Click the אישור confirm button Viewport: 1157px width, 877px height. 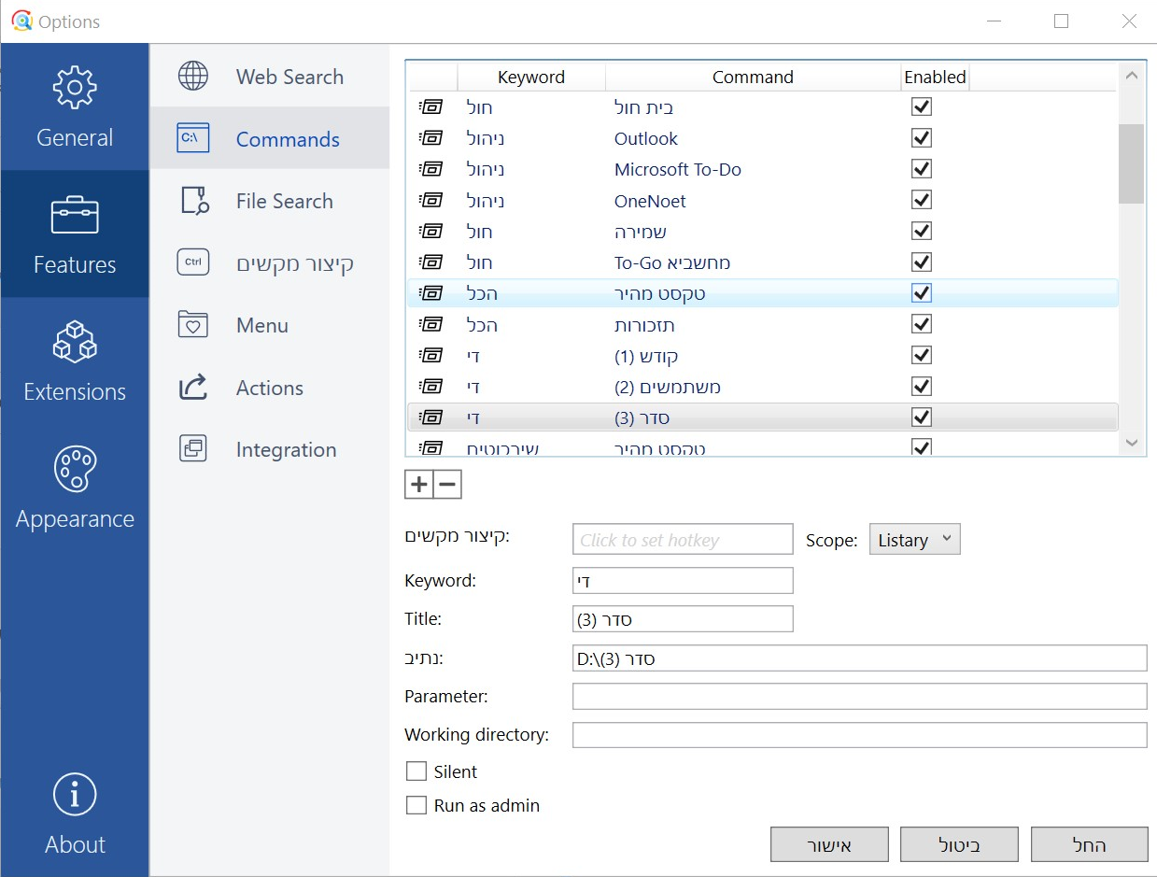(829, 844)
